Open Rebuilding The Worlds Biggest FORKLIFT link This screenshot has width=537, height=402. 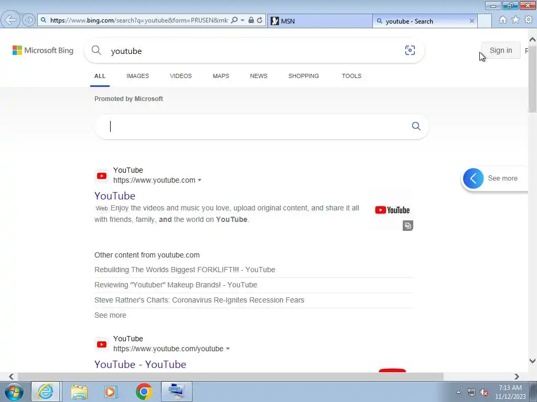click(185, 270)
